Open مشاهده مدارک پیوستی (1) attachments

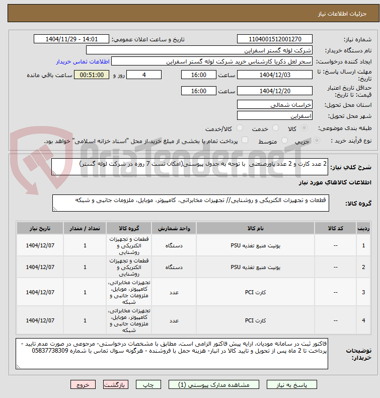click(214, 385)
